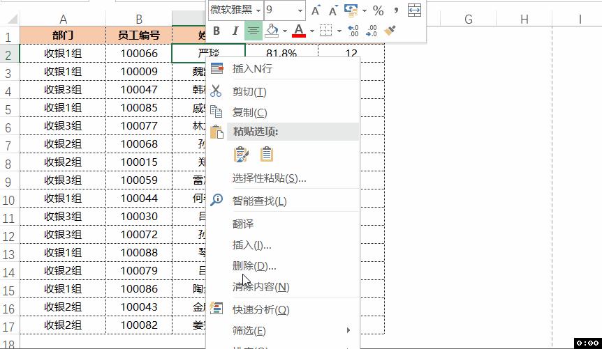
Task: Click the select all corner triangle
Action: pos(13,19)
